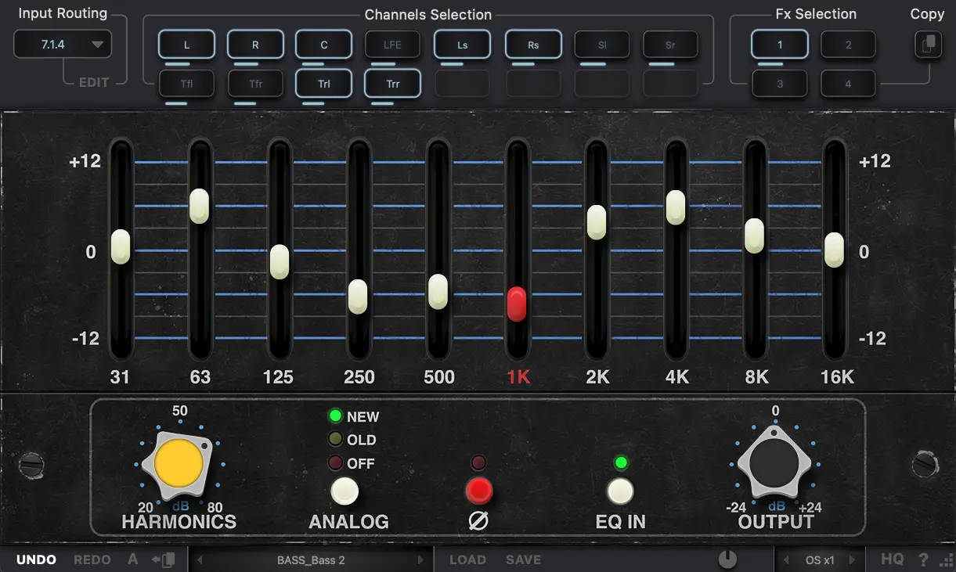
Task: Click the red 1K frequency label
Action: (x=518, y=377)
